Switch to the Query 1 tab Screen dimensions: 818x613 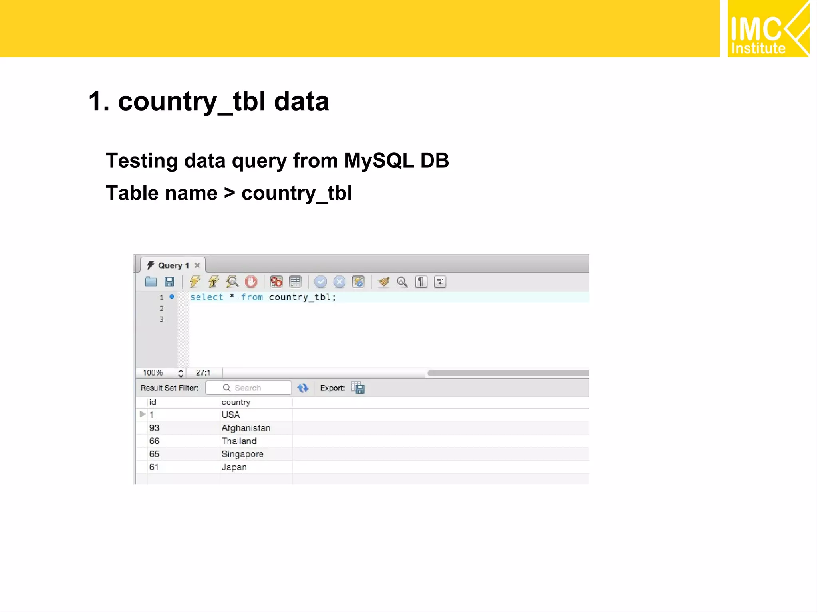pyautogui.click(x=170, y=265)
